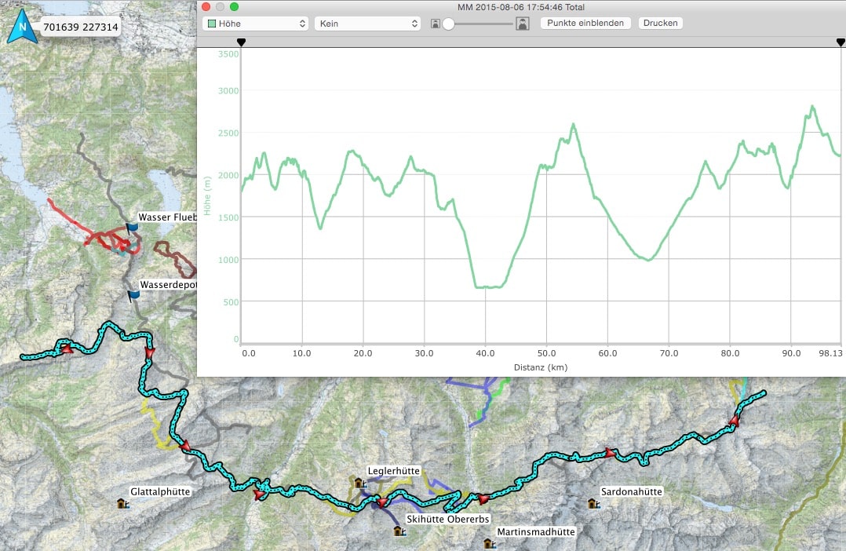Click the profile zoom slider knob

point(448,24)
